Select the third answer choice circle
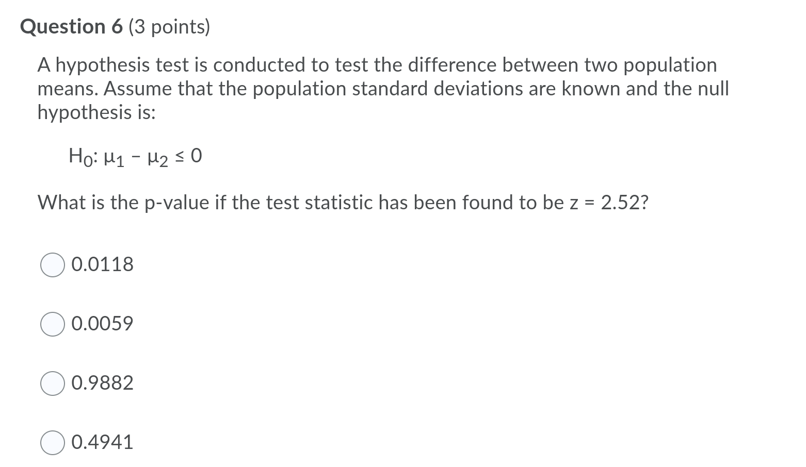The height and width of the screenshot is (467, 806). coord(52,383)
